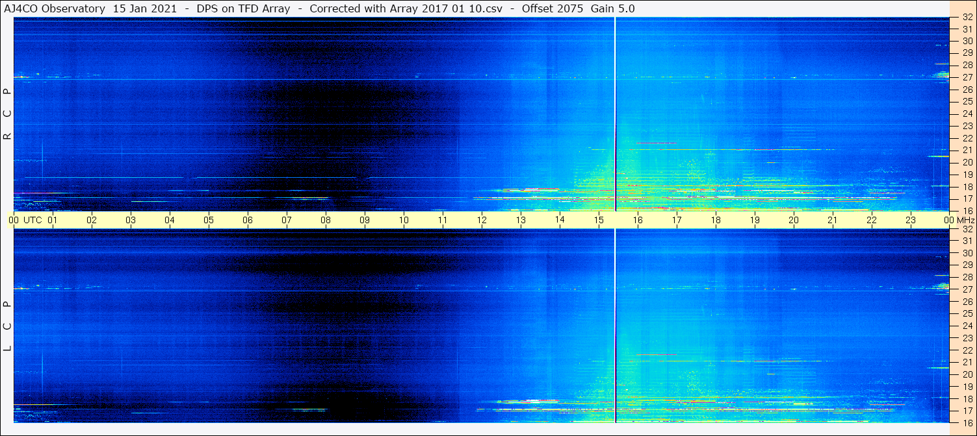The height and width of the screenshot is (436, 977).
Task: Click LCP panel frequency label "16"
Action: pyautogui.click(x=967, y=422)
